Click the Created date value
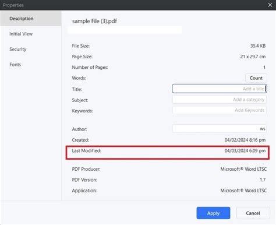Viewport: 276px width, 225px height. point(245,140)
